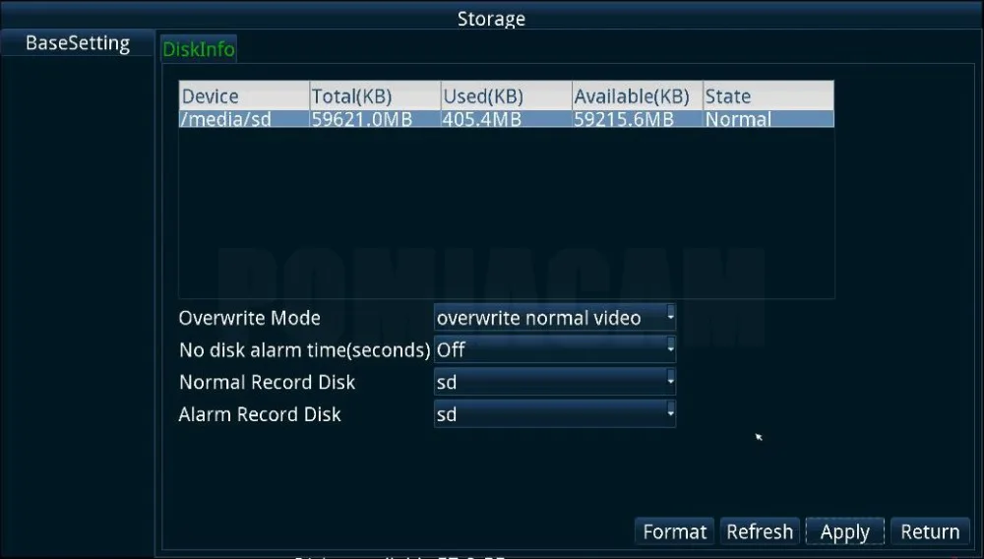
Task: Click the Format button
Action: coord(675,531)
